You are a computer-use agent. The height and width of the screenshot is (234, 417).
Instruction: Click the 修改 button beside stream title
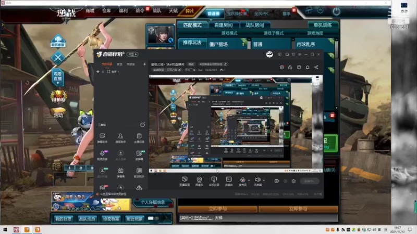point(191,64)
